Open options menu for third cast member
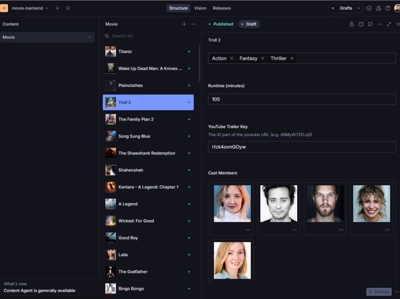 coord(341,230)
